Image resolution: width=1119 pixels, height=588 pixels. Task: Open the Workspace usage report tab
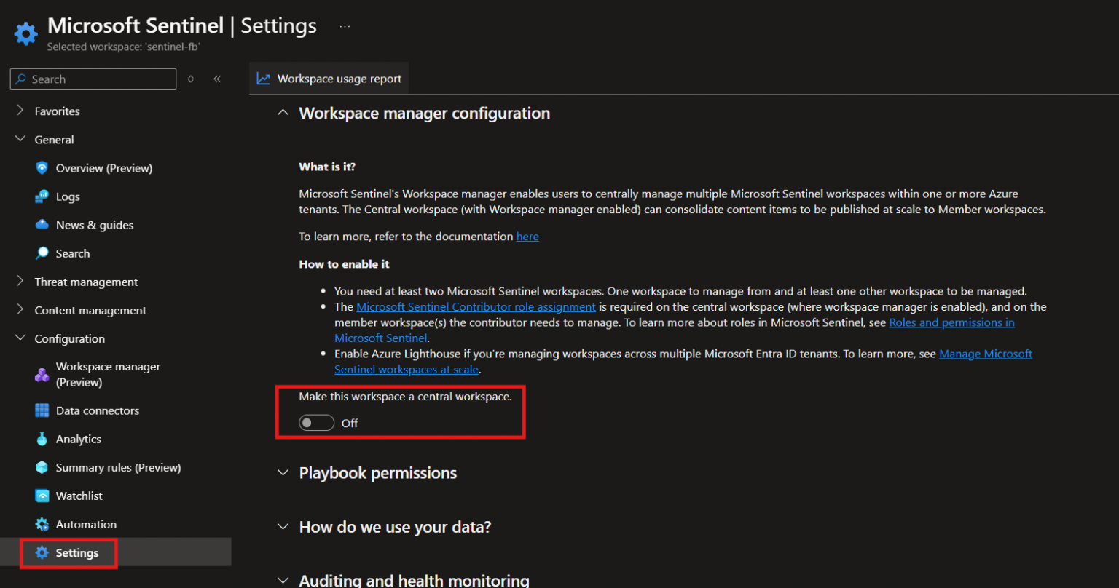pos(329,78)
